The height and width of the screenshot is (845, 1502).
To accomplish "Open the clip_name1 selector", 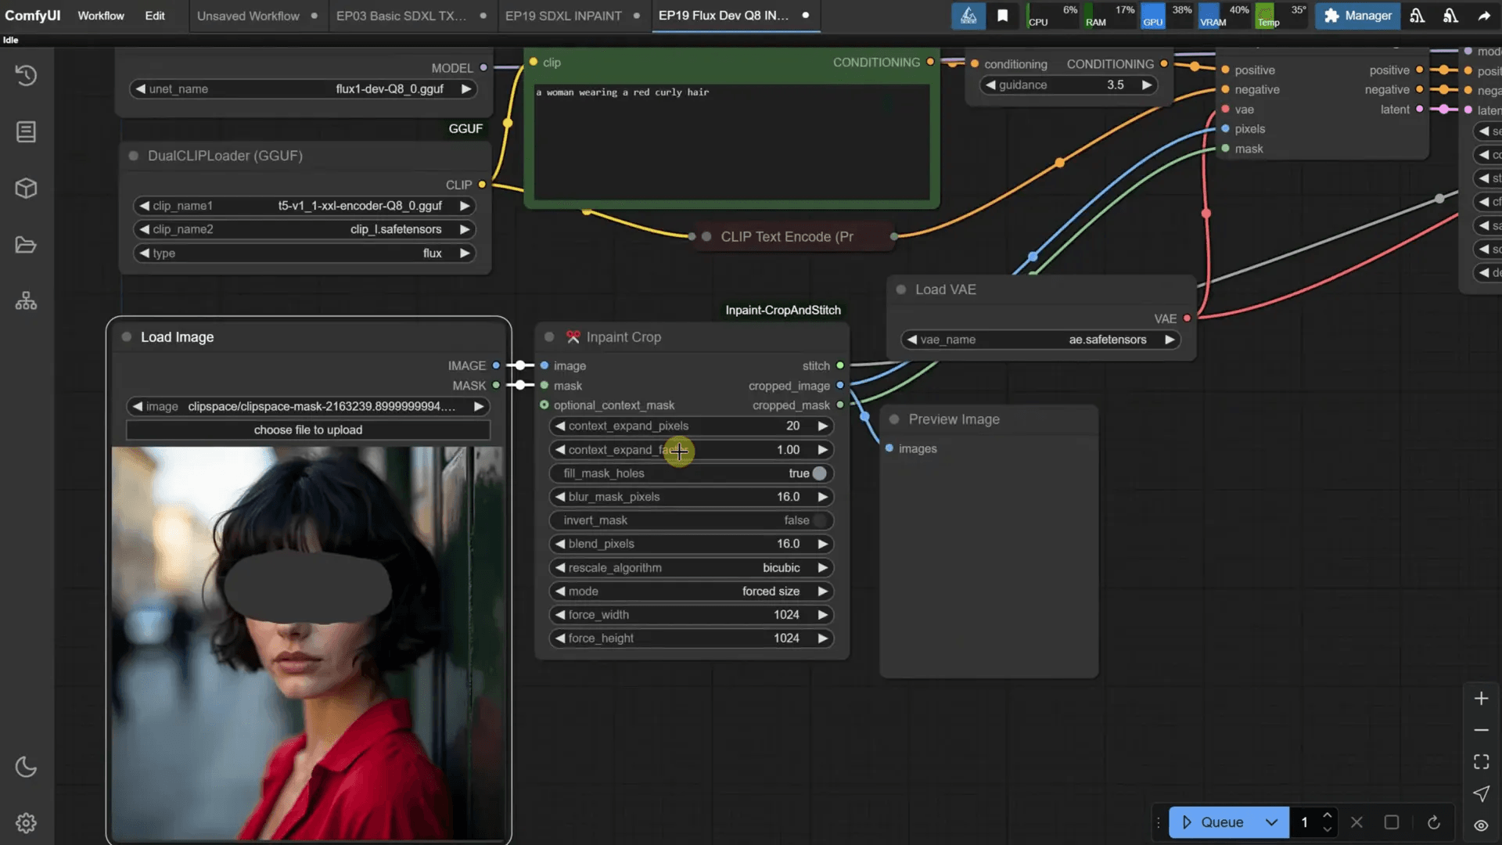I will click(x=304, y=206).
